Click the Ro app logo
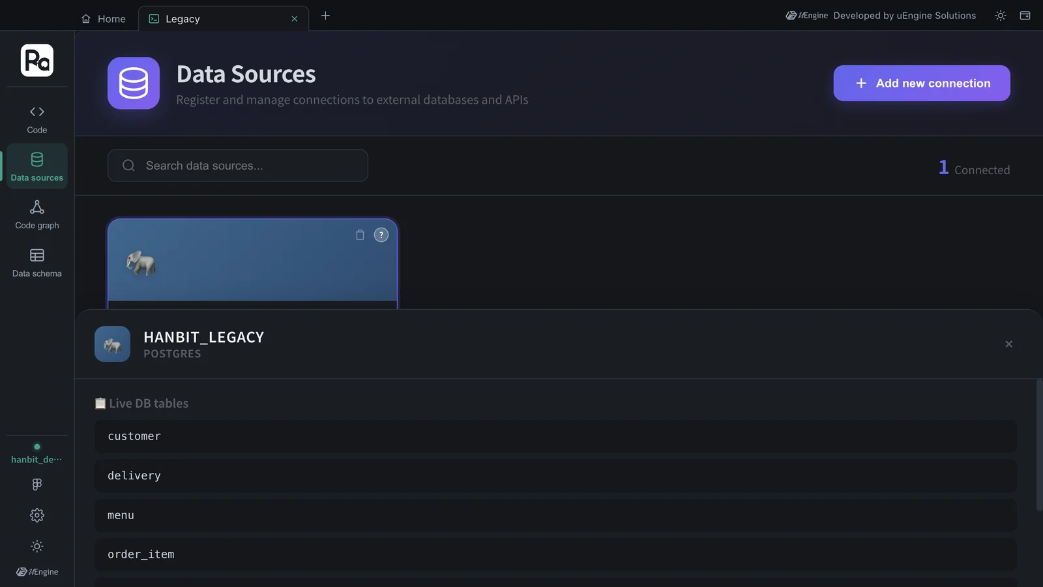 (x=37, y=61)
